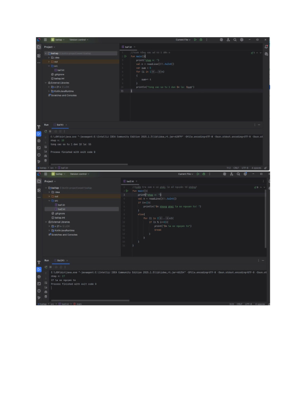
Task: Click CRLF line separator in bai1.kt status bar
Action: pyautogui.click(x=236, y=168)
